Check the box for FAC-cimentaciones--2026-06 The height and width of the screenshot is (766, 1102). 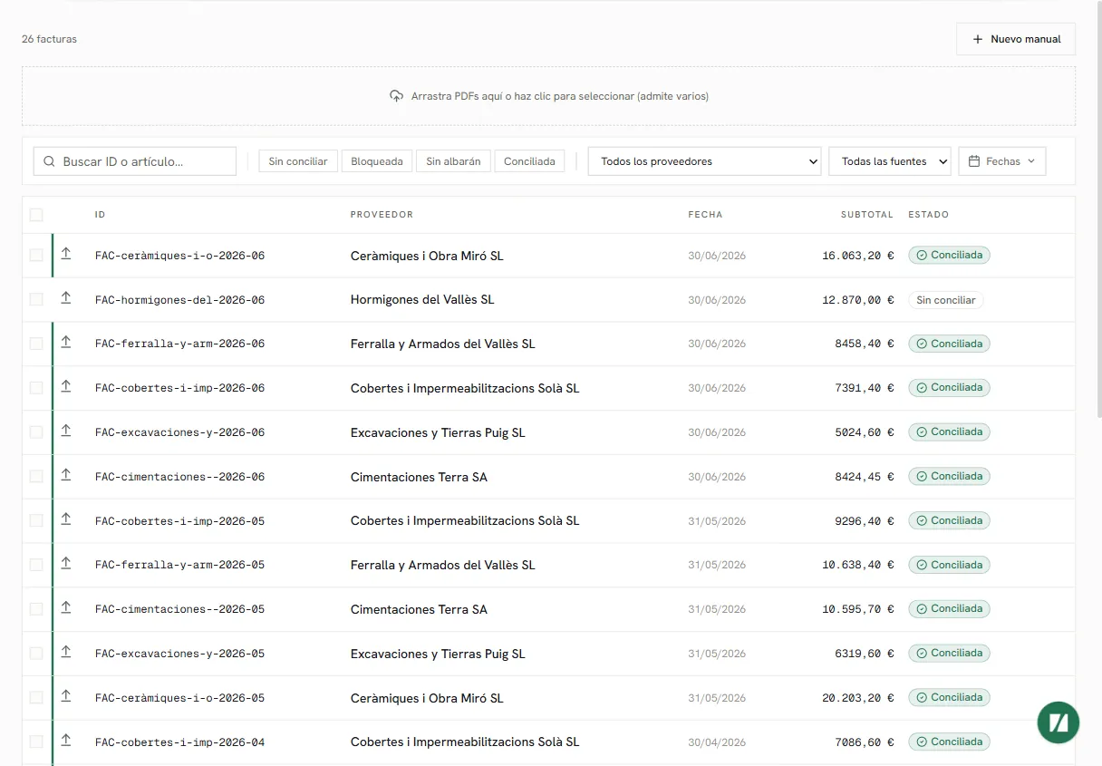(x=36, y=477)
